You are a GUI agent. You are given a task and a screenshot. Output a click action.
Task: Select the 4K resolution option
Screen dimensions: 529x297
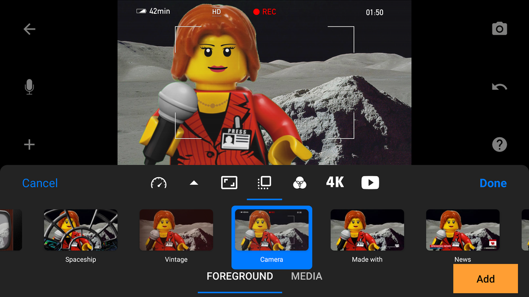(x=335, y=183)
